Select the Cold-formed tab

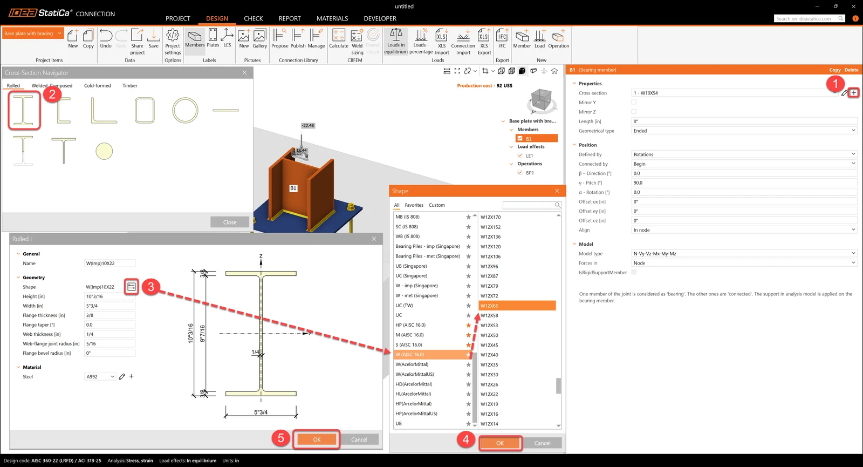click(98, 86)
